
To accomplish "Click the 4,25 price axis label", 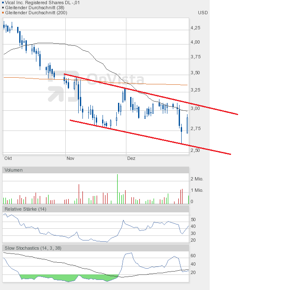I will pyautogui.click(x=195, y=28).
